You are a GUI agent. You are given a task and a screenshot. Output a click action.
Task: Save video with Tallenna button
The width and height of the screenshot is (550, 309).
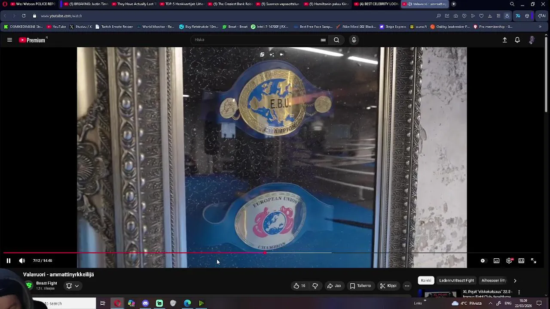click(x=360, y=286)
